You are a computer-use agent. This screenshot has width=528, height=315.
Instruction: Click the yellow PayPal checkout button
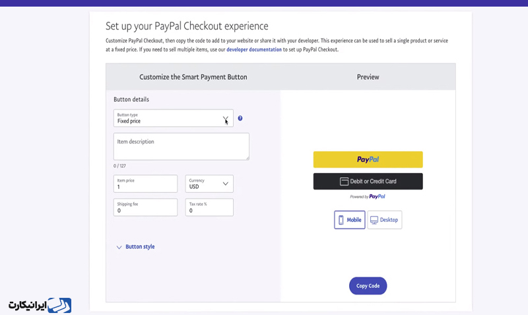coord(368,159)
